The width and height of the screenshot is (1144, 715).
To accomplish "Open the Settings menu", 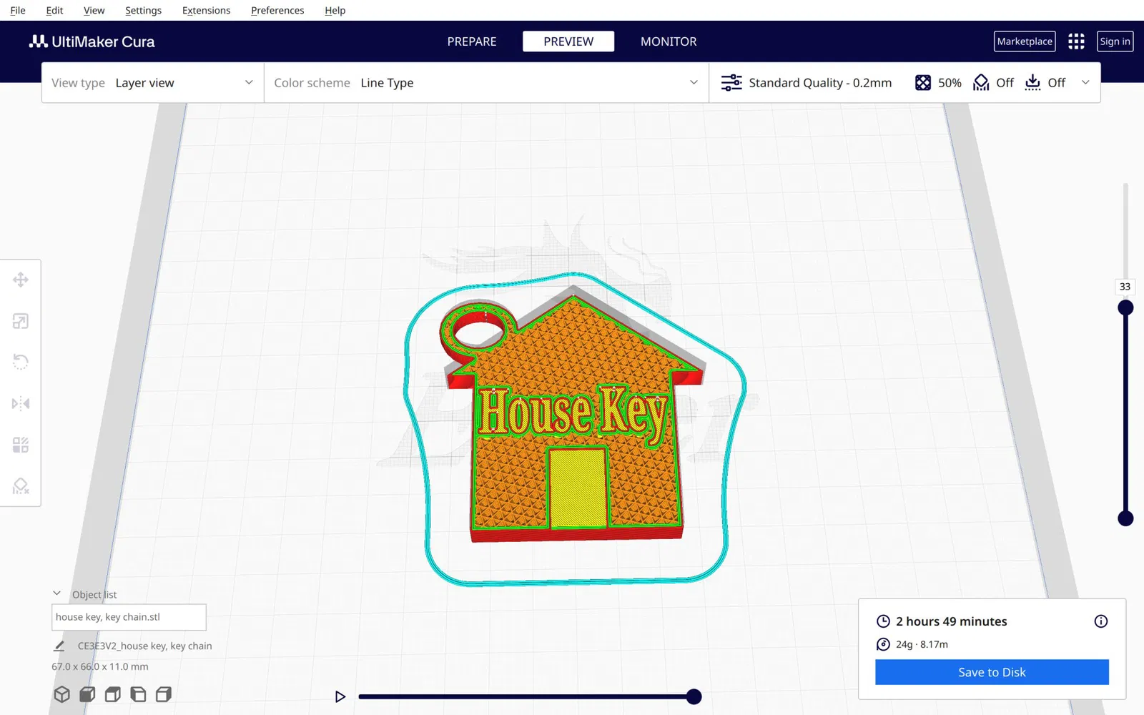I will [143, 10].
